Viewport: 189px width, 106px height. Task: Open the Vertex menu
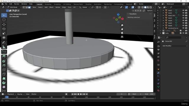(x=58, y=7)
